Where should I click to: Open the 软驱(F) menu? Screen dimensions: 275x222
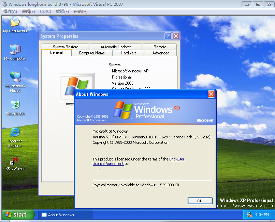[x=62, y=12]
